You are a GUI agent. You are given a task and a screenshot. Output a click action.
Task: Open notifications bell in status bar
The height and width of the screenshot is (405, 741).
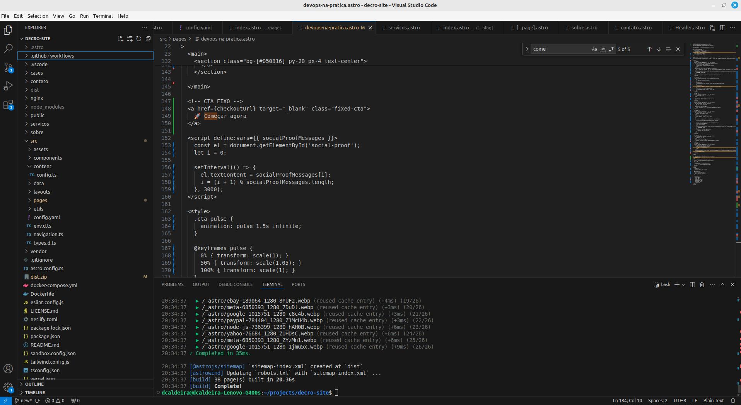click(x=733, y=401)
